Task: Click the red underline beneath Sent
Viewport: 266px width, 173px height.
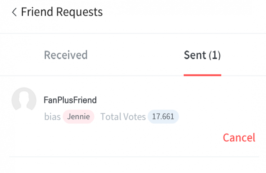Action: (x=202, y=75)
